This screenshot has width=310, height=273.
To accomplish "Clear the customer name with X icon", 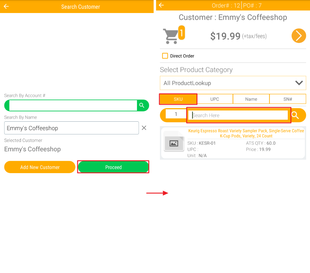I will click(x=144, y=128).
